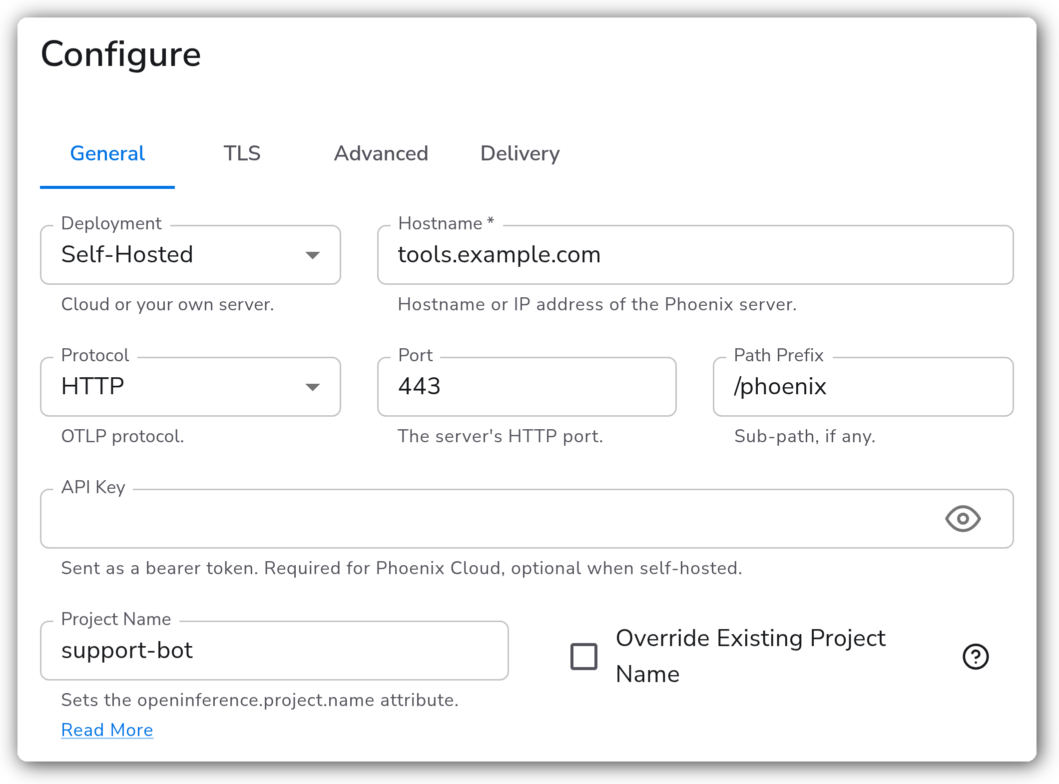Show the API Key with eye icon
This screenshot has width=1059, height=784.
point(963,519)
